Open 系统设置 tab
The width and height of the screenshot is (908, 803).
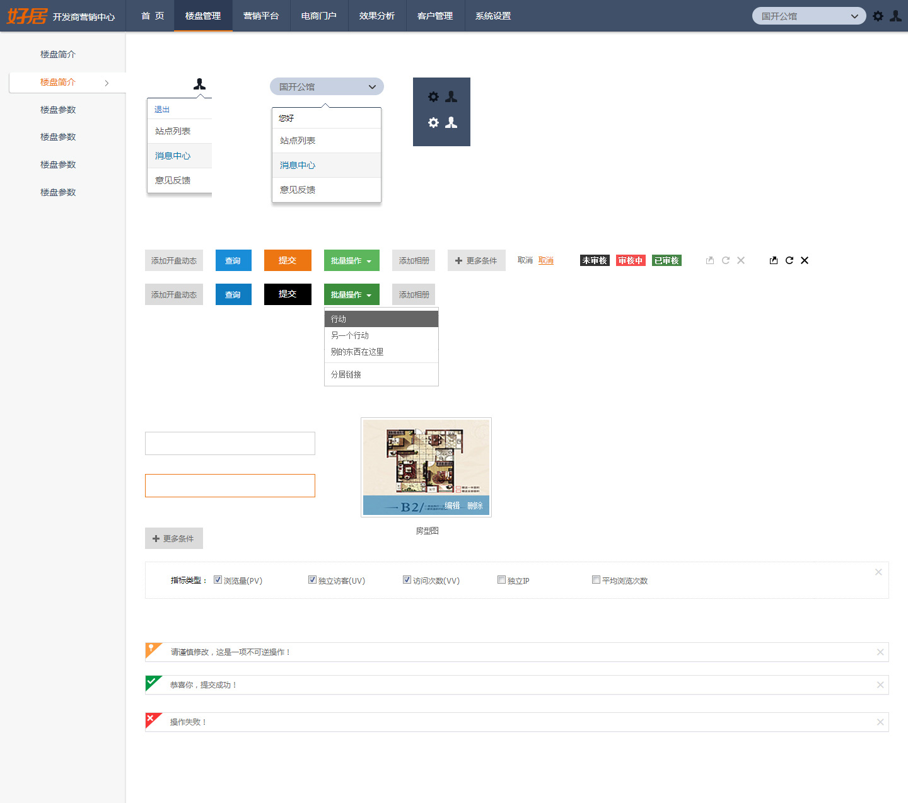pyautogui.click(x=493, y=16)
